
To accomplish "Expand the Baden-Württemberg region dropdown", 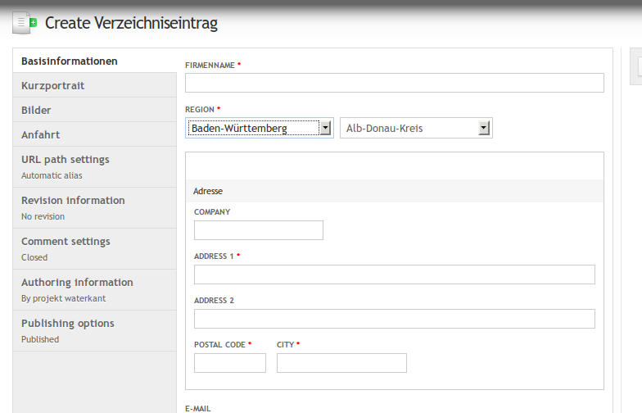I will (x=260, y=128).
